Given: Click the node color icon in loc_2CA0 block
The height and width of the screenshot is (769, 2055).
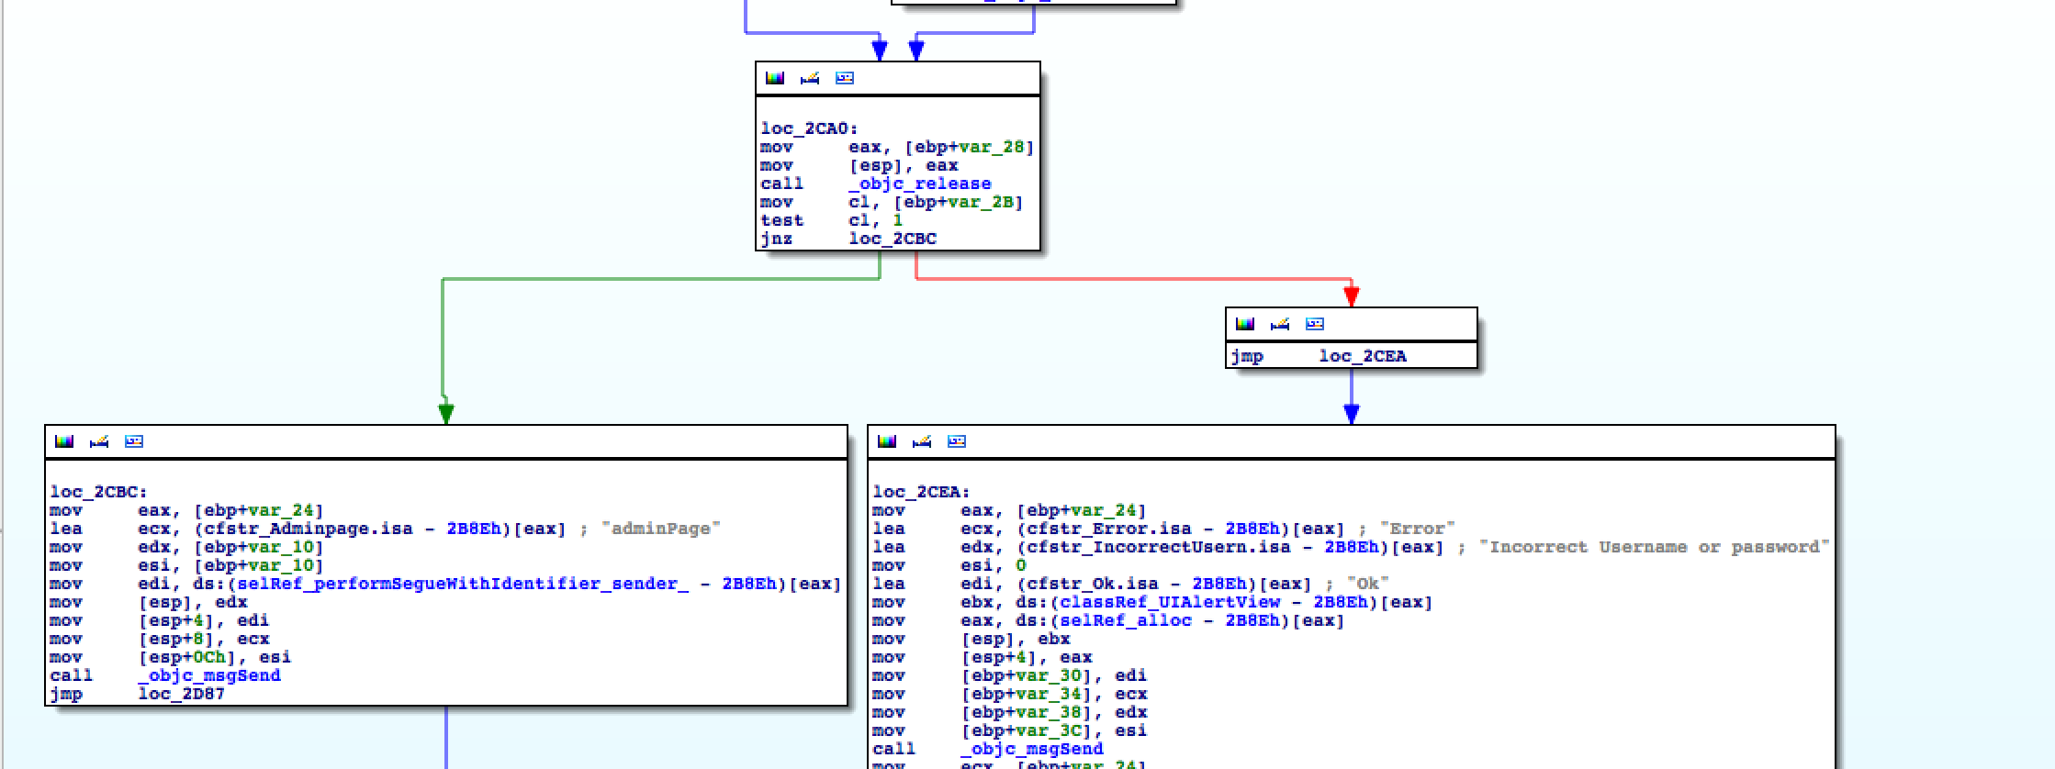Looking at the screenshot, I should [x=775, y=78].
